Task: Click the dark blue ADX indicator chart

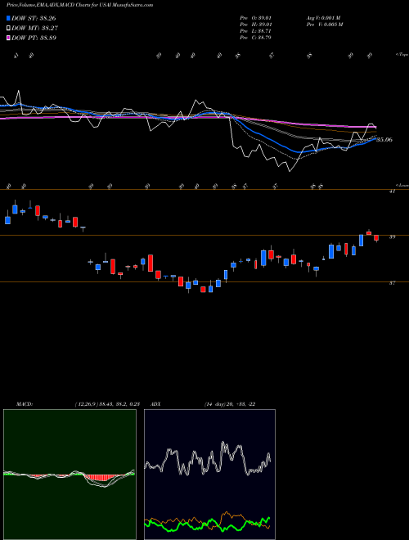Action: (209, 475)
